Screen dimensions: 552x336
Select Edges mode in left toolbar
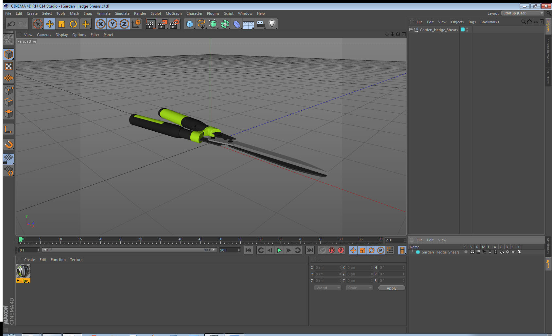(9, 102)
